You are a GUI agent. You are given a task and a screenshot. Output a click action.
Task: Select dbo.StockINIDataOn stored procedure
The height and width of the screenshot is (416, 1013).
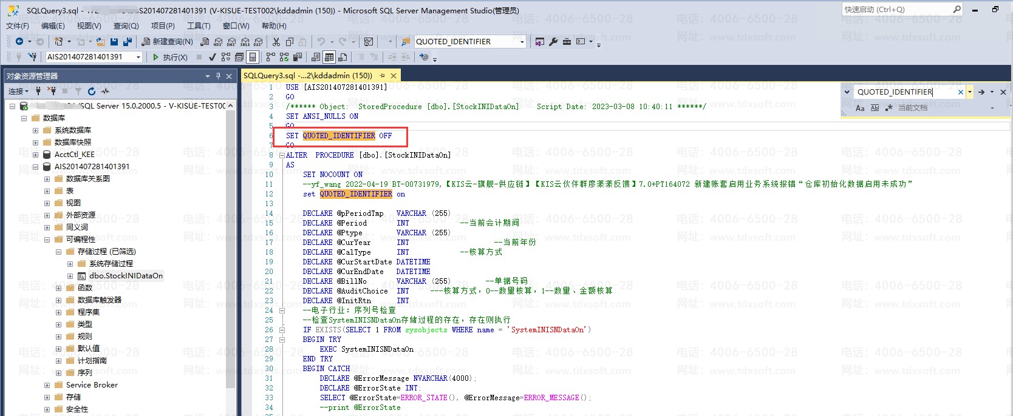coord(126,276)
